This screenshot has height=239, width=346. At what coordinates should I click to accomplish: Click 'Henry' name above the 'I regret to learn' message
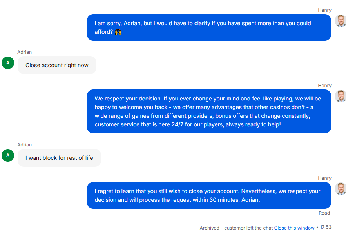(324, 178)
